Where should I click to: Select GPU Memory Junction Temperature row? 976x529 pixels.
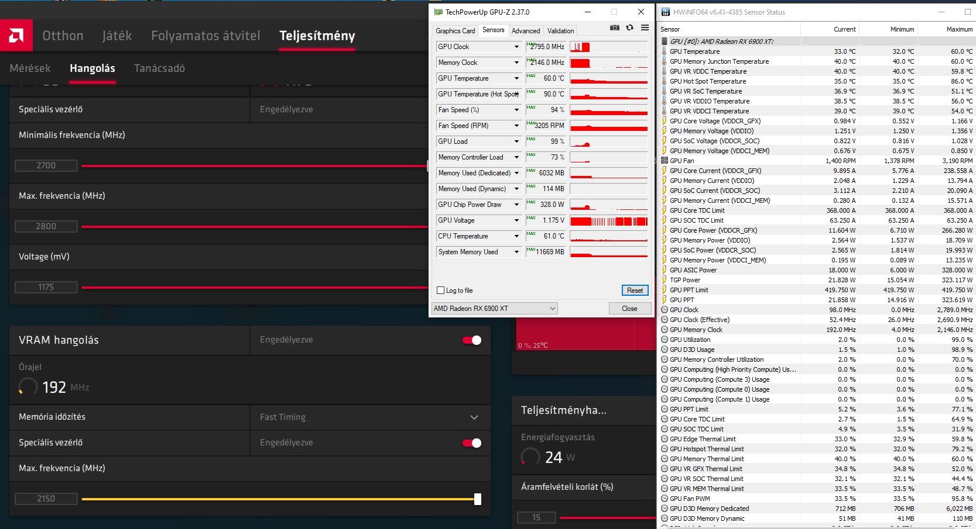[x=817, y=61]
